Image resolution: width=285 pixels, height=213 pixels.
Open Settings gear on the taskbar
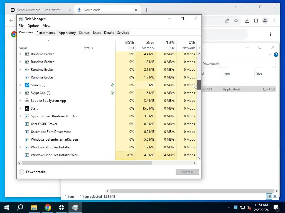click(x=62, y=207)
